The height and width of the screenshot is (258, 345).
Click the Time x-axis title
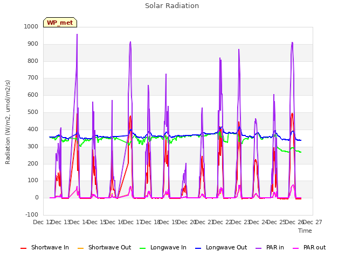[305, 231]
